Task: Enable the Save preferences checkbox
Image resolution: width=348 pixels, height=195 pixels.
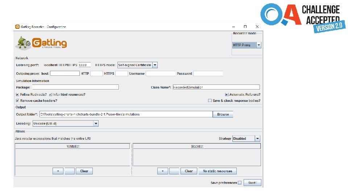Action: (x=240, y=183)
